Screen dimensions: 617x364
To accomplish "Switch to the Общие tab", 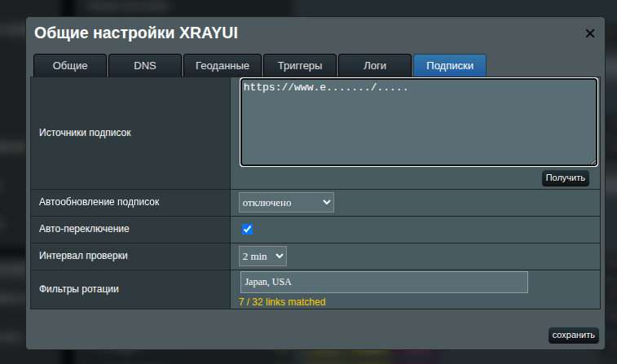I will click(70, 66).
